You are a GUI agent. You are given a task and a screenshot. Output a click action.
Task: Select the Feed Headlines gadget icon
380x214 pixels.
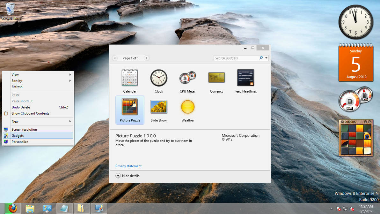pos(245,78)
